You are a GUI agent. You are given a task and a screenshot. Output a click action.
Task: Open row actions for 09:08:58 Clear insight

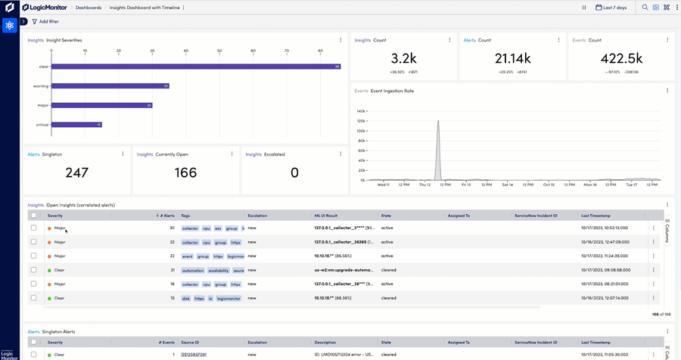[x=653, y=270]
